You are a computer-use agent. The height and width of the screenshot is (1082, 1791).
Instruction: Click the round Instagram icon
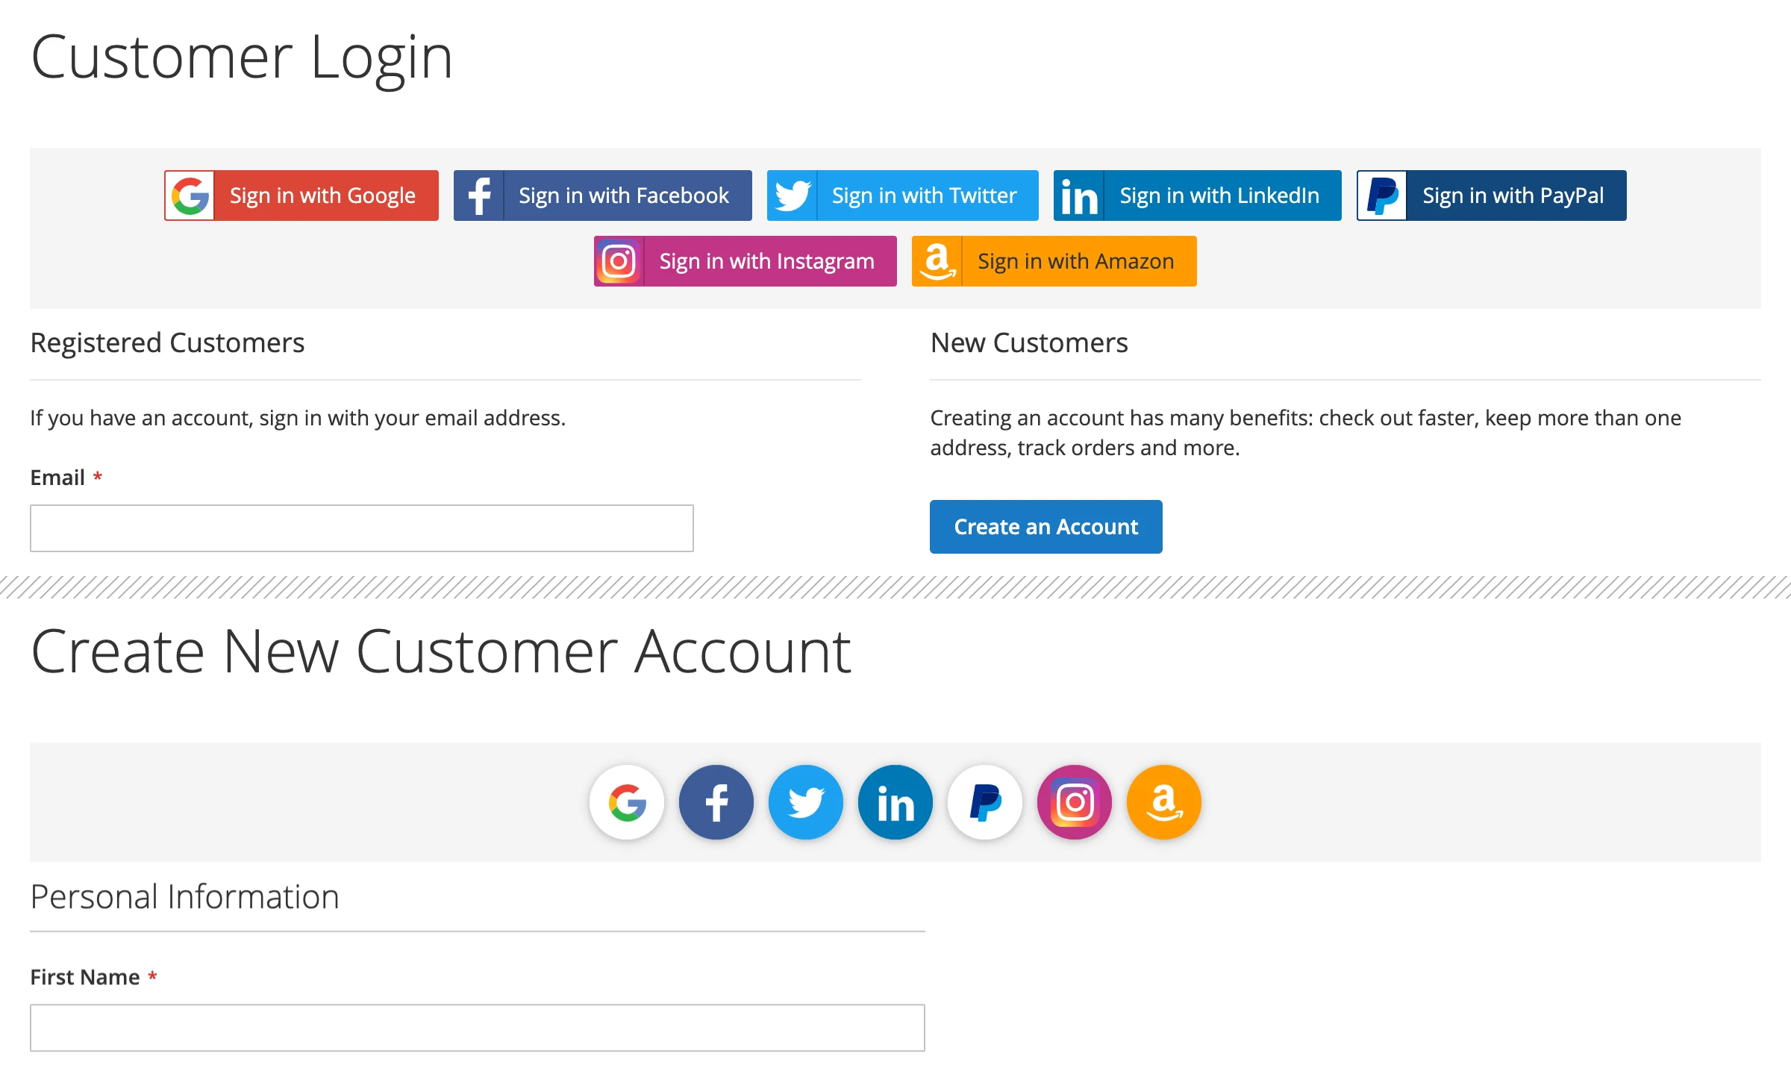1075,802
